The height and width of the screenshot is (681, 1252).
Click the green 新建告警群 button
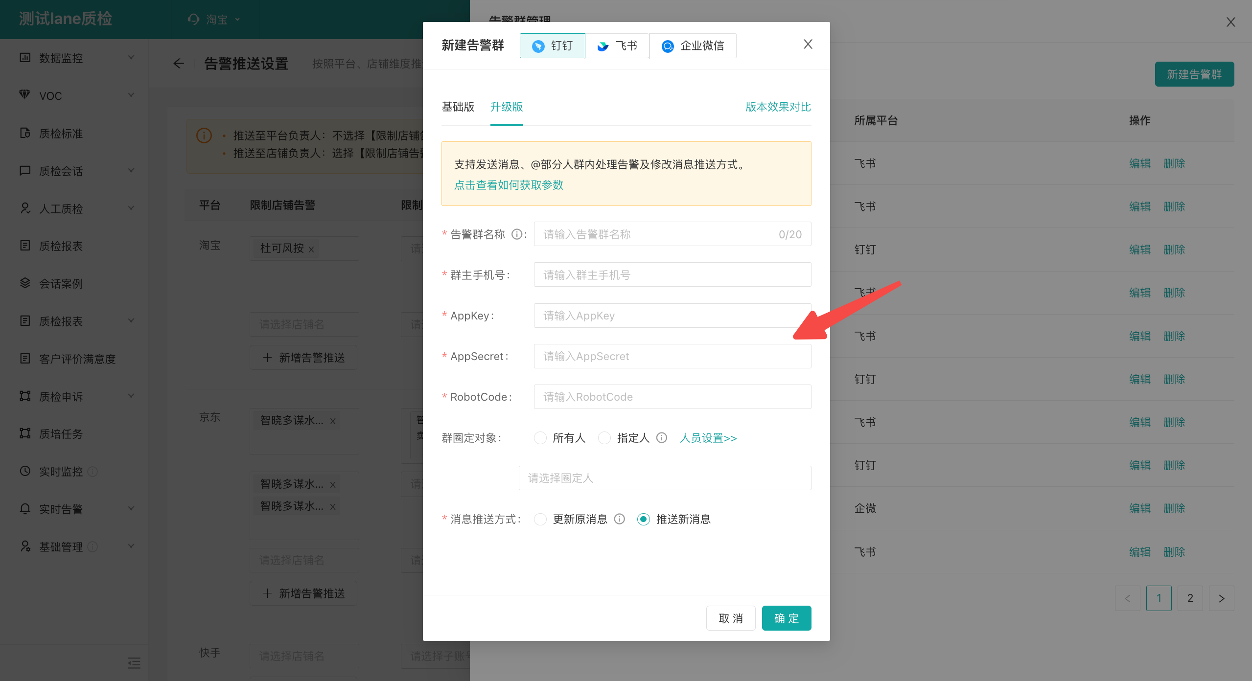tap(1194, 74)
